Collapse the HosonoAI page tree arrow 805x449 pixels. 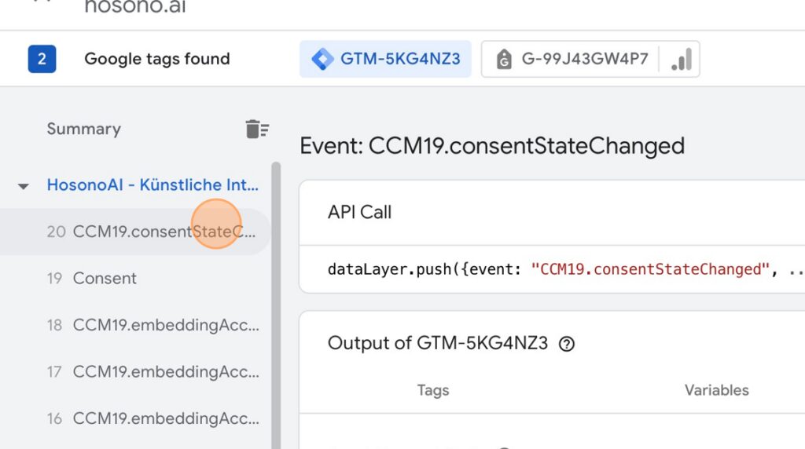[23, 186]
